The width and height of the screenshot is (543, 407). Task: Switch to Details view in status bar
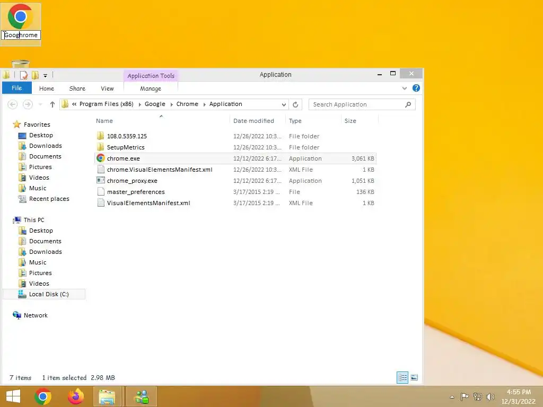click(402, 377)
